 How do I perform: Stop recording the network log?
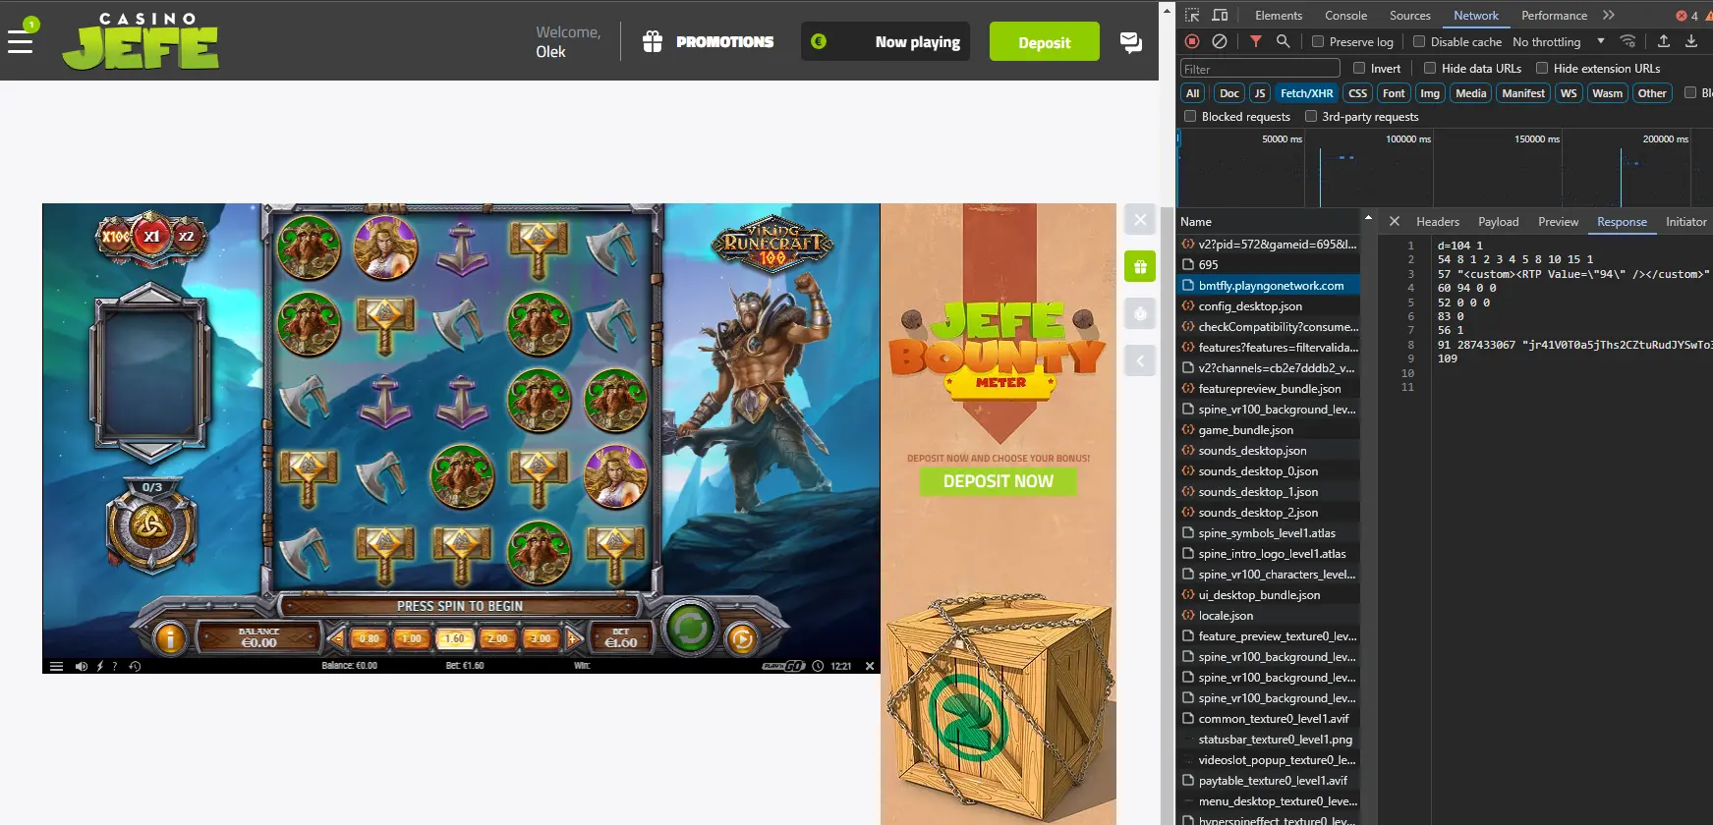[1192, 41]
